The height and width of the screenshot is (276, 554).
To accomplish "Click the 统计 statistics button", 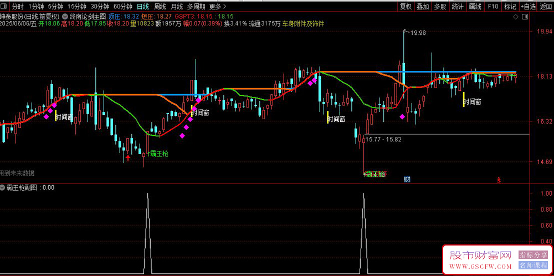I will click(458, 6).
